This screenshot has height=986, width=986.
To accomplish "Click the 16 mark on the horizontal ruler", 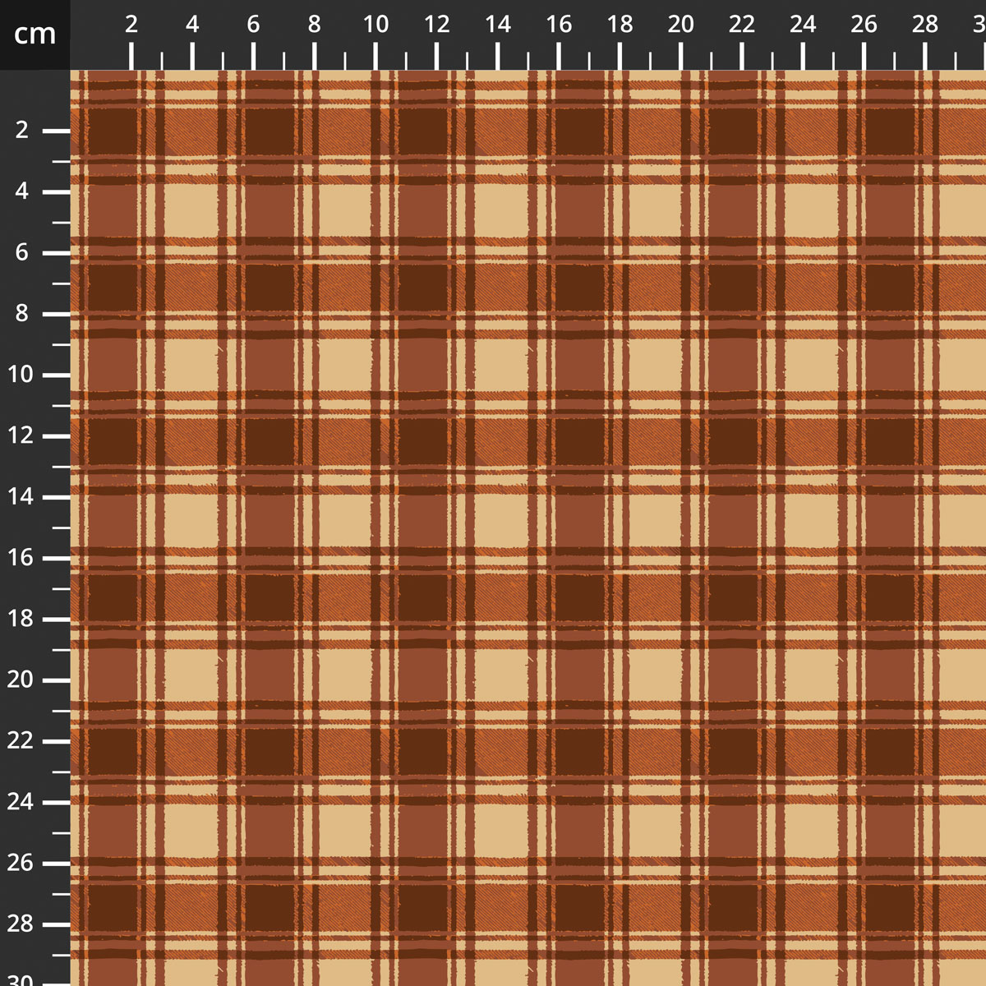I will coord(559,25).
